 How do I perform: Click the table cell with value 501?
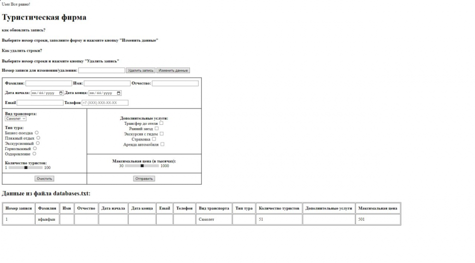[378, 219]
